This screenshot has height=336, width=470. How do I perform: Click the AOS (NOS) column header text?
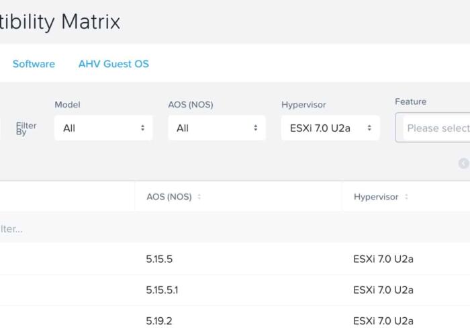pos(169,197)
